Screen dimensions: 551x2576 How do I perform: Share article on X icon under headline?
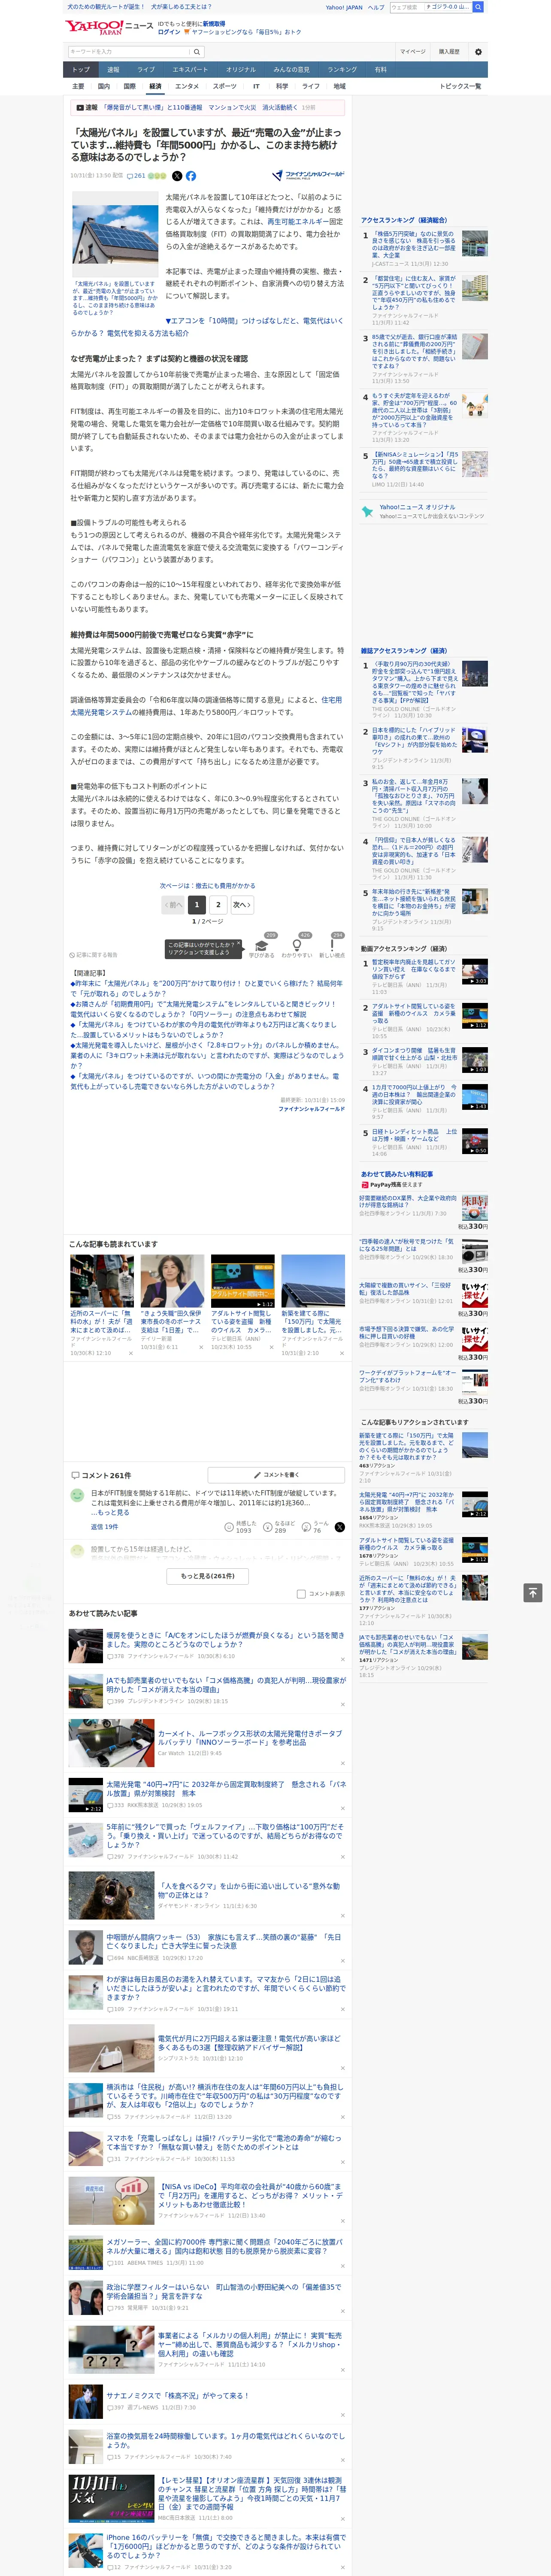point(177,176)
